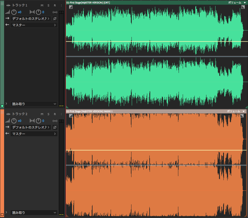
Task: Click fade-out handle on clip 01
Action: [243, 7]
